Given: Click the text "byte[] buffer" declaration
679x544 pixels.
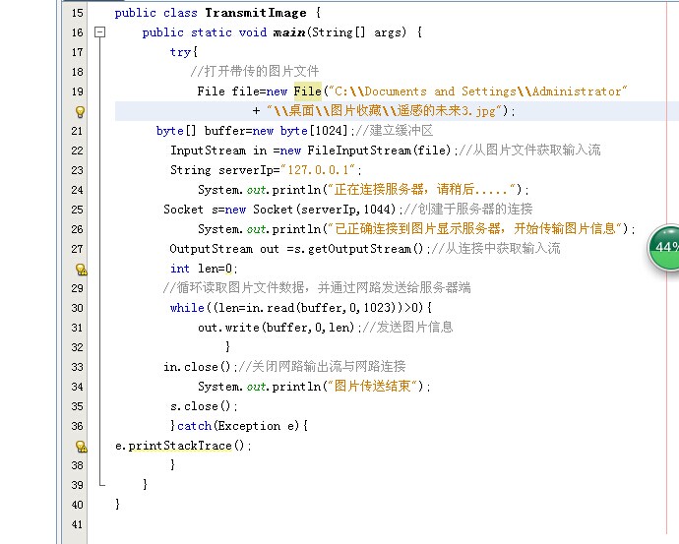Looking at the screenshot, I should tap(199, 131).
